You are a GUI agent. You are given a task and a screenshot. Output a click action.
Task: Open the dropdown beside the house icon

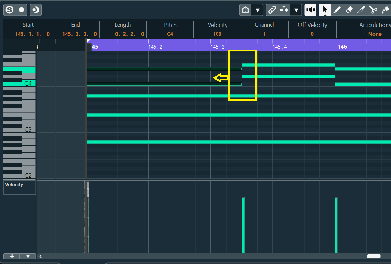[257, 10]
